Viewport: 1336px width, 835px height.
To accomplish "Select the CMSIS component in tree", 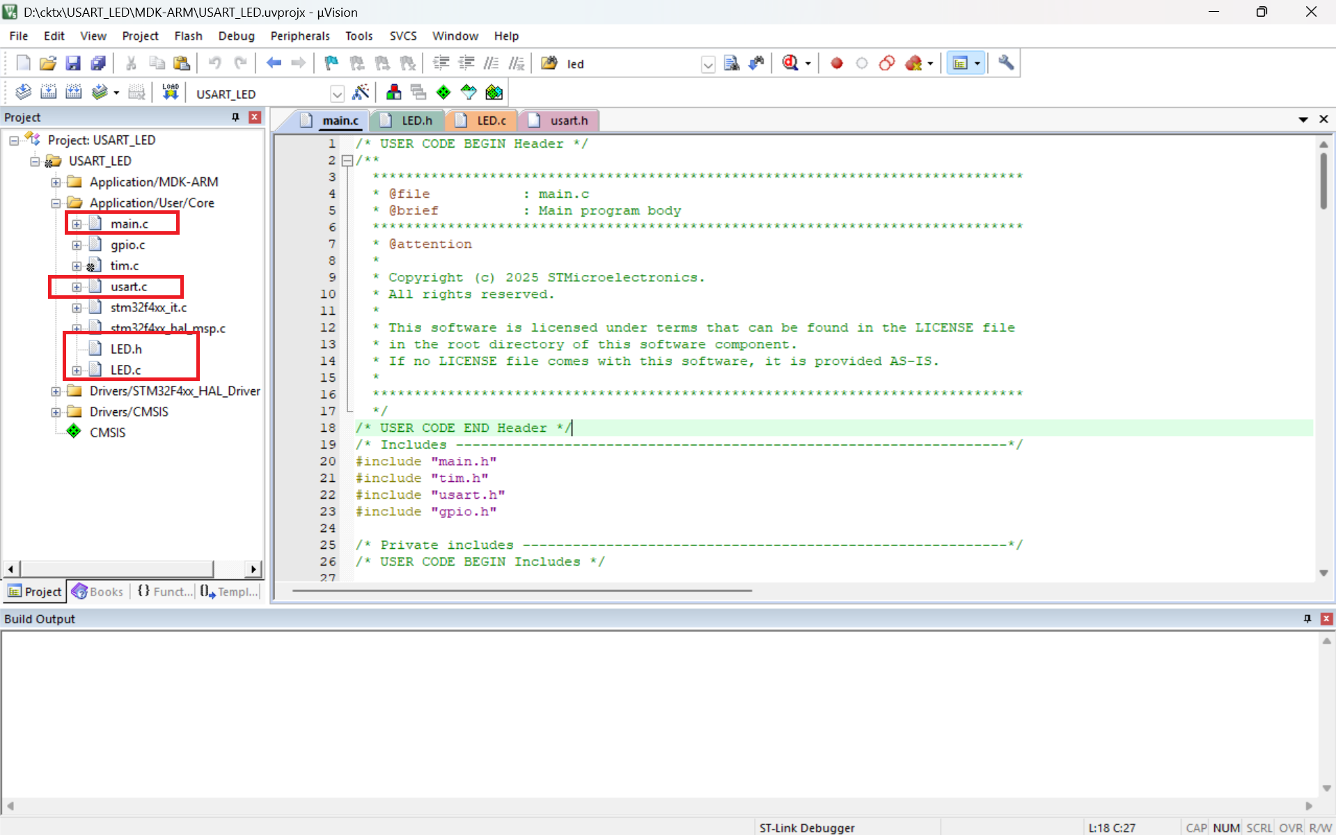I will pos(107,432).
